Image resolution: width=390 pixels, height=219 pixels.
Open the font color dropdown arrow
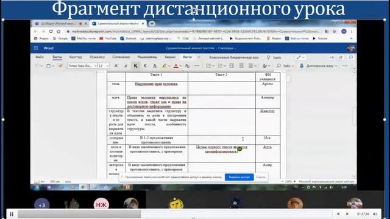[x=180, y=66]
